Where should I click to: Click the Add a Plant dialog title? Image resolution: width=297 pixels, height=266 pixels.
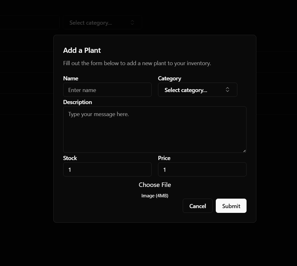[82, 50]
